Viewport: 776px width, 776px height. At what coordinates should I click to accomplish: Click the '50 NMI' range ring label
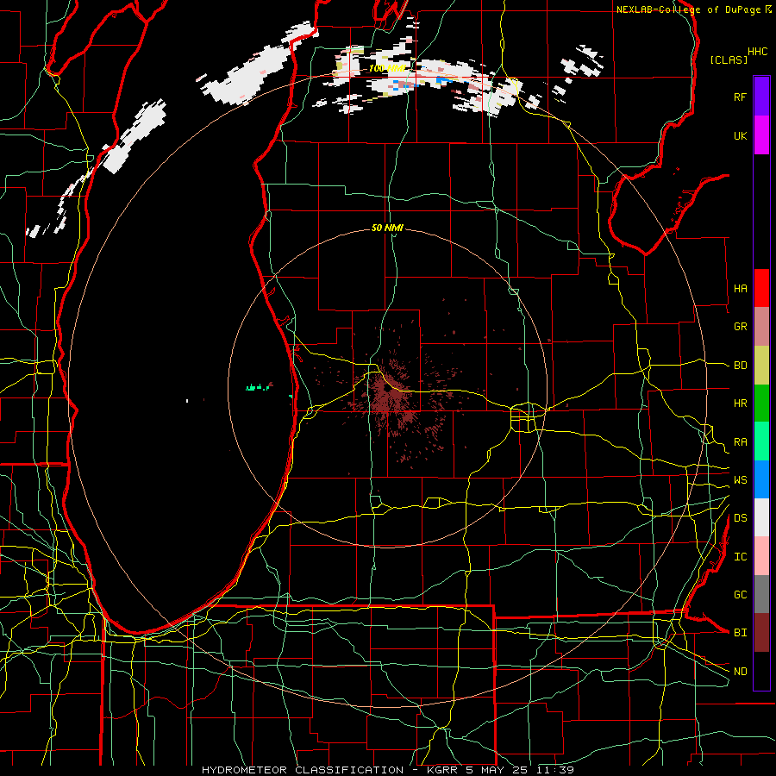[x=387, y=228]
